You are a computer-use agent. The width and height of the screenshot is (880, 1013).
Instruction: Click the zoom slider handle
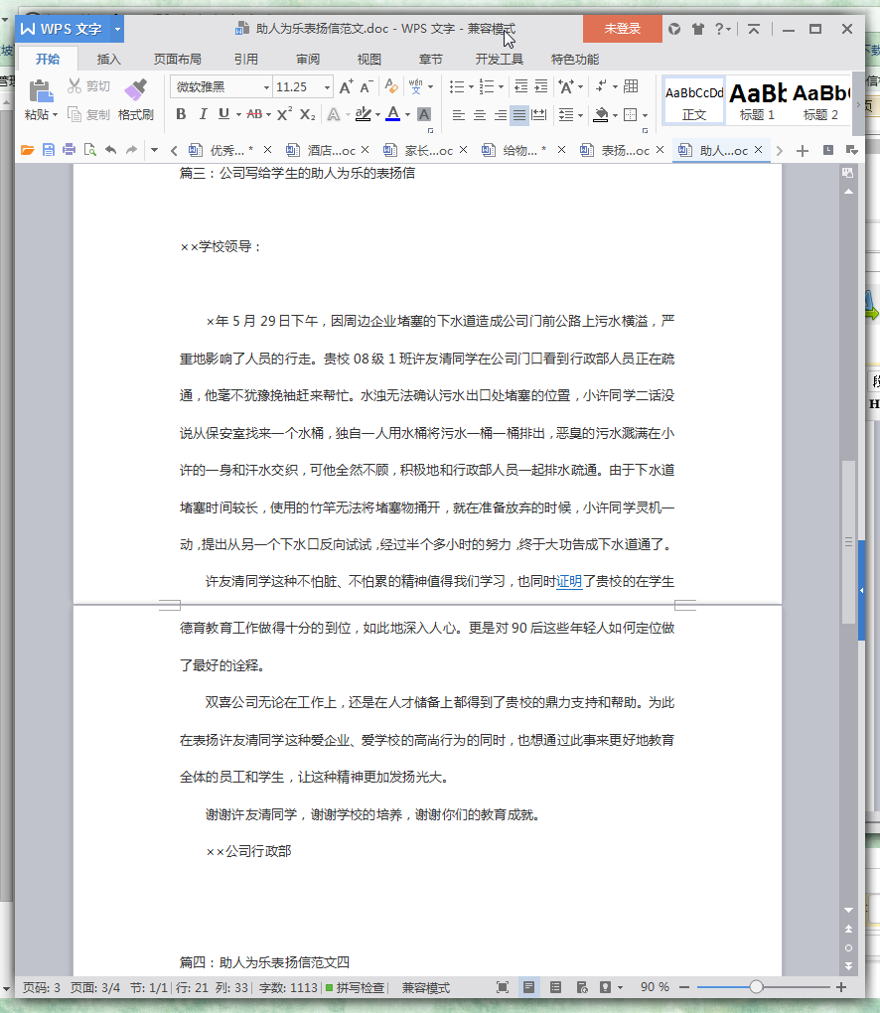[x=756, y=987]
